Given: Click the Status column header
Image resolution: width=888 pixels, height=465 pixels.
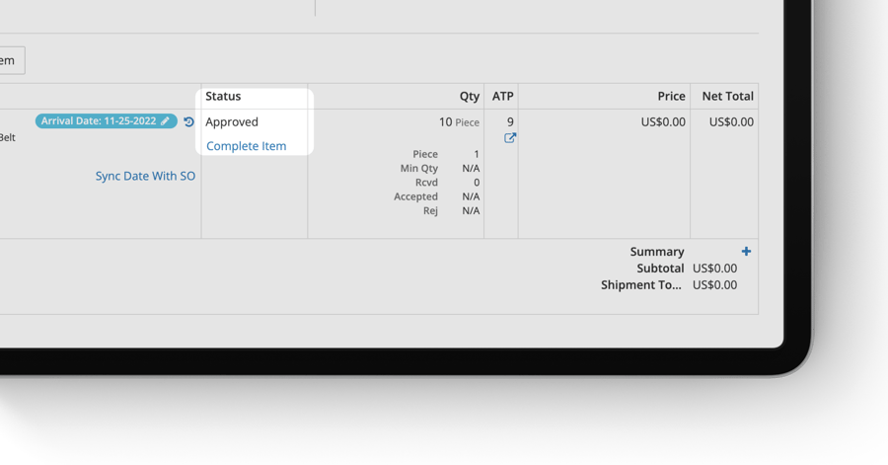Looking at the screenshot, I should tap(223, 97).
